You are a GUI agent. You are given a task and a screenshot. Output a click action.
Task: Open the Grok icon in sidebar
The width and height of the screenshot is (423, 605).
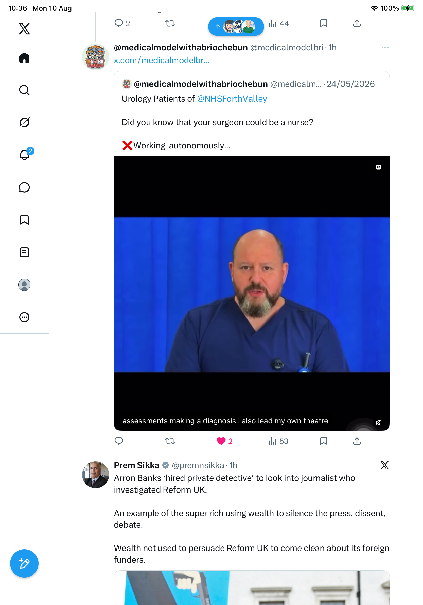pyautogui.click(x=24, y=122)
